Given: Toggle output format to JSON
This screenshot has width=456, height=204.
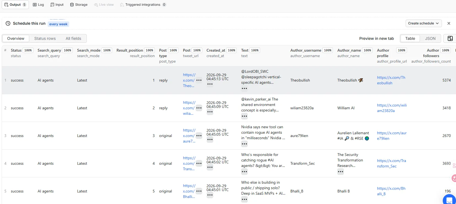Looking at the screenshot, I should (x=430, y=38).
